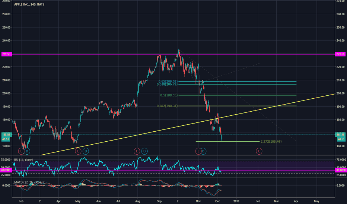Select the right 168.58 current price tag
The height and width of the screenshot is (204, 347).
341,135
